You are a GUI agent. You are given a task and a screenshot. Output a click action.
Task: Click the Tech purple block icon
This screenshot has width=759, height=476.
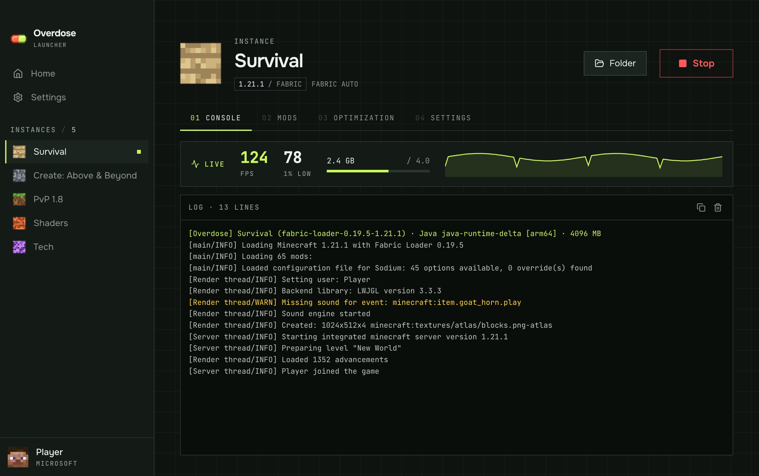[x=19, y=247]
